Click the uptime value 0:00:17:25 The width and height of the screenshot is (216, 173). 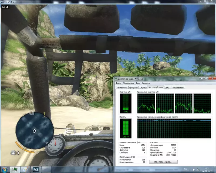pyautogui.click(x=171, y=152)
